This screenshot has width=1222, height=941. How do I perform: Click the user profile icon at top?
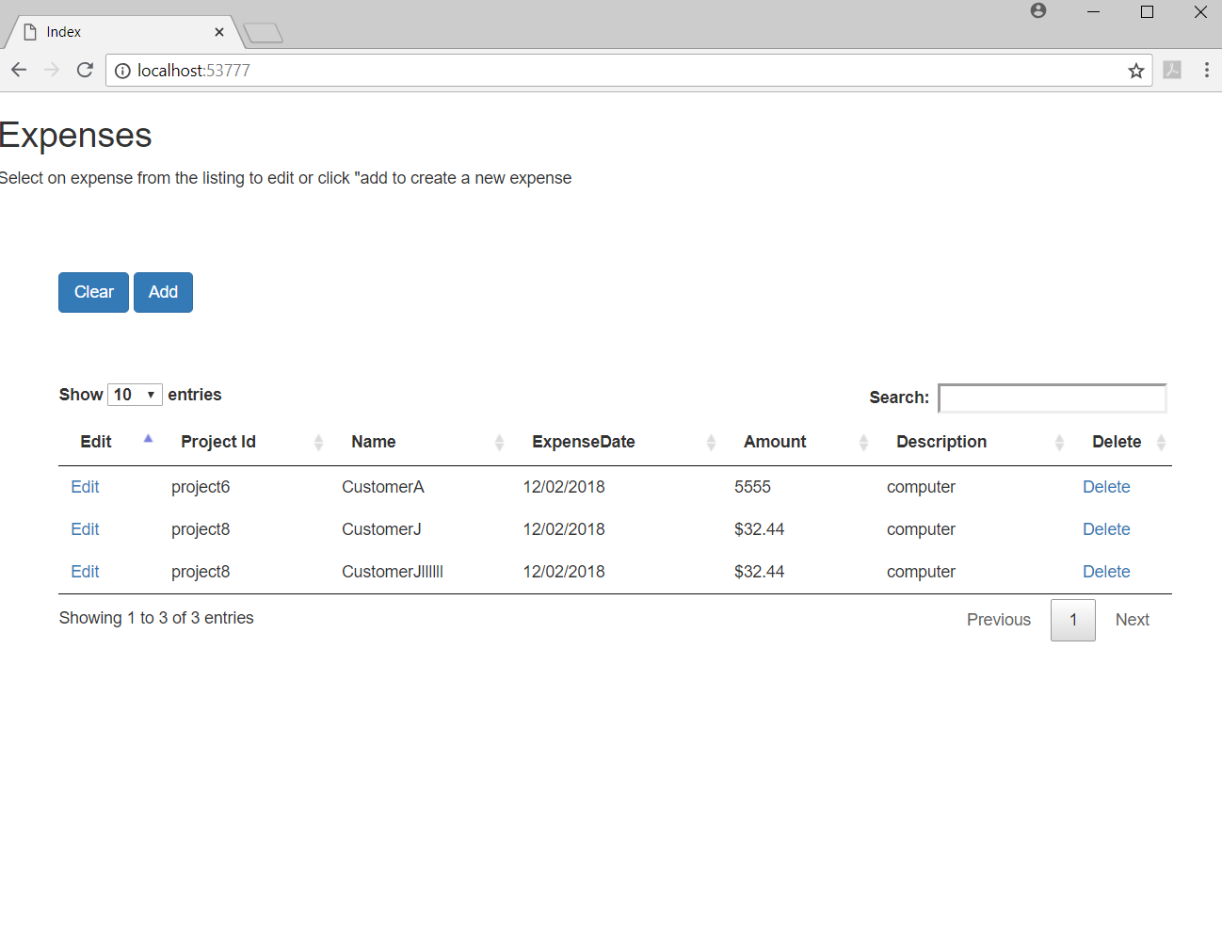[x=1037, y=10]
